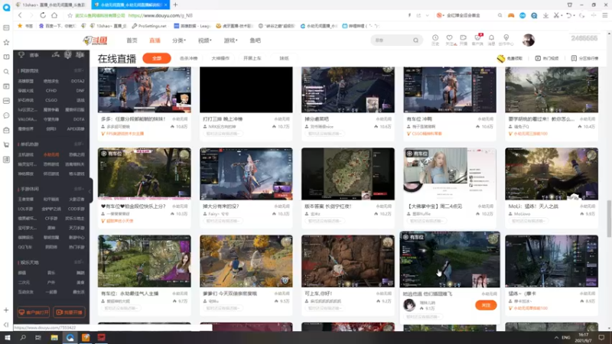612x344 pixels.
Task: Select the 妹纸 filter tab
Action: [284, 58]
